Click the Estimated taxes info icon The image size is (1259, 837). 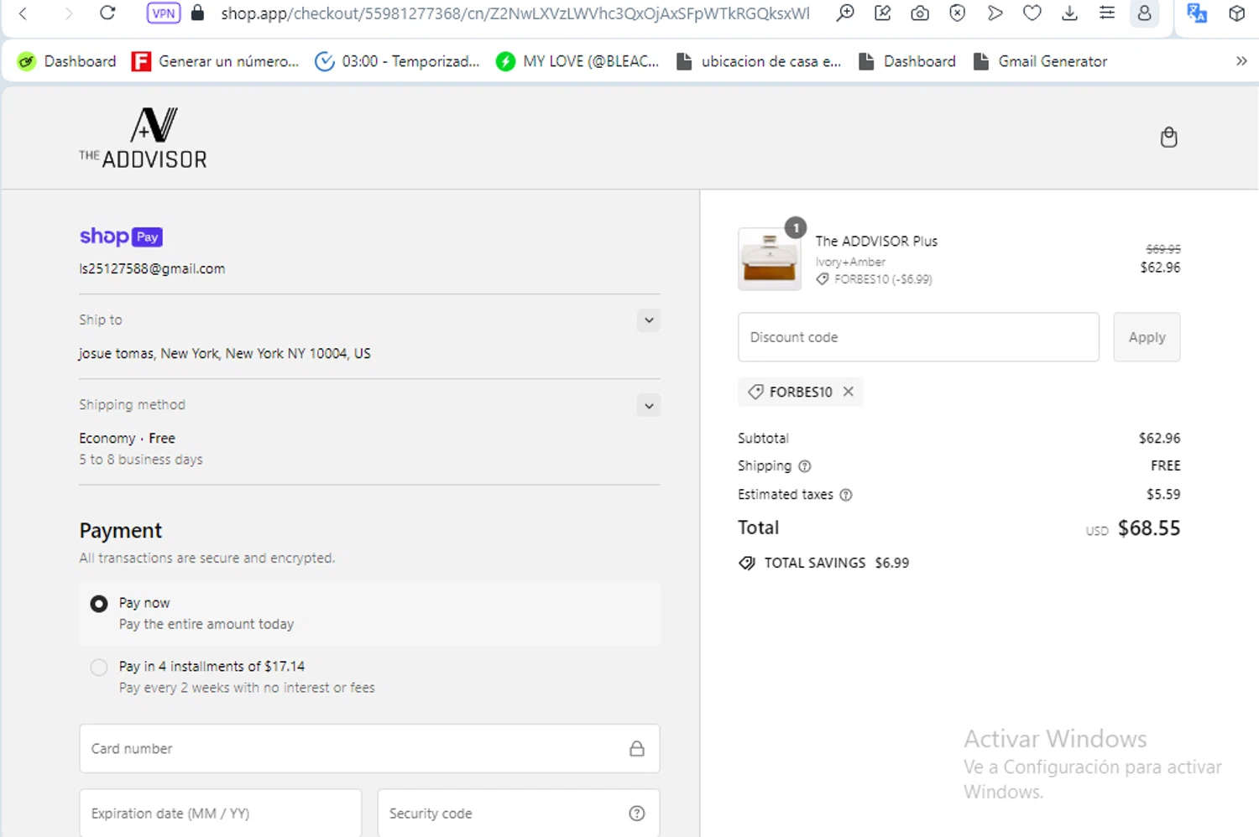click(x=846, y=495)
